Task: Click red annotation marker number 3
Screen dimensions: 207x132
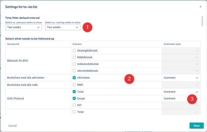Action: pos(192,99)
